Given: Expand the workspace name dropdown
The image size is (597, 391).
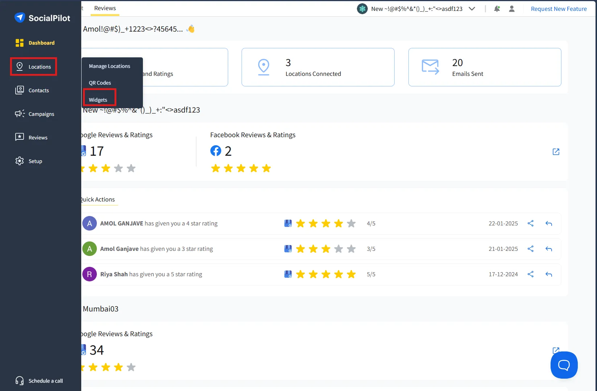Looking at the screenshot, I should click(x=472, y=8).
